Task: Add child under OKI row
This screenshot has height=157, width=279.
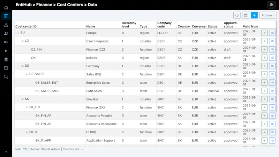Action: point(264,58)
